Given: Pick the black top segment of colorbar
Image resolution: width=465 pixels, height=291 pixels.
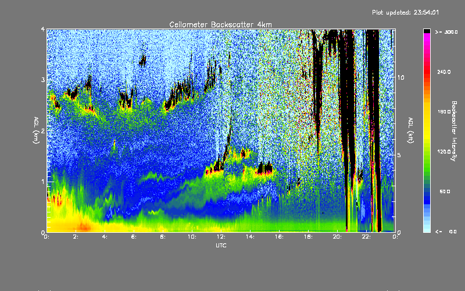Looking at the screenshot, I should pos(427,31).
